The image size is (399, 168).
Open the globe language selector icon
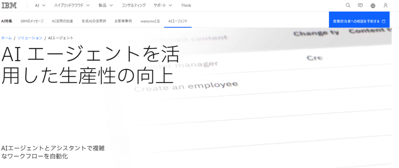click(373, 5)
